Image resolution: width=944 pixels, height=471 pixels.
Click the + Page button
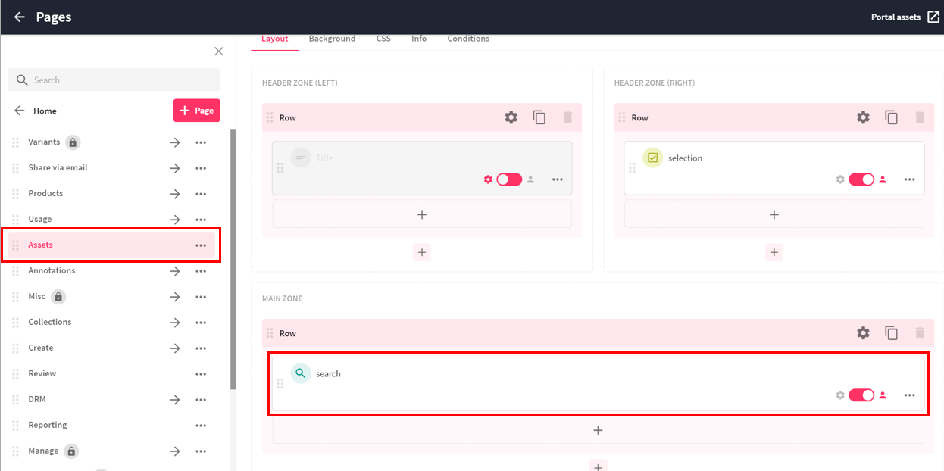click(x=197, y=111)
